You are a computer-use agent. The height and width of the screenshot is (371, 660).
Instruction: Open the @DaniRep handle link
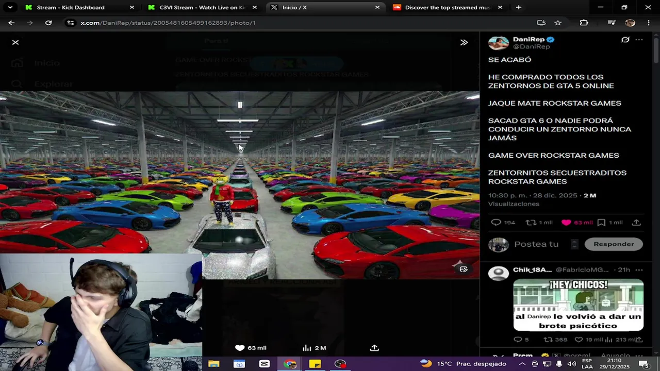pos(531,47)
